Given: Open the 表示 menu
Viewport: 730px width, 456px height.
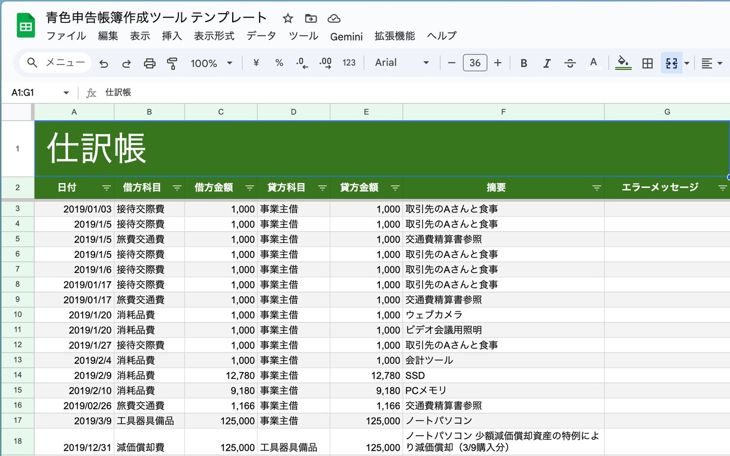Looking at the screenshot, I should coord(140,36).
